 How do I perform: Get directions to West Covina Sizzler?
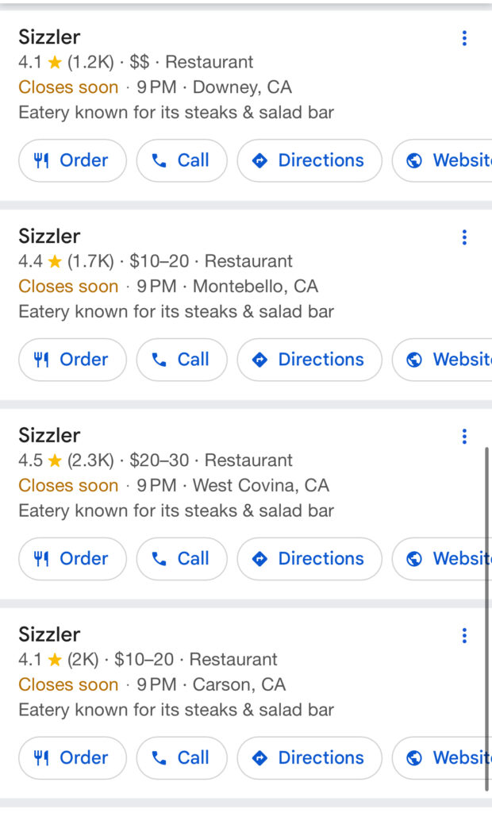[x=309, y=559]
